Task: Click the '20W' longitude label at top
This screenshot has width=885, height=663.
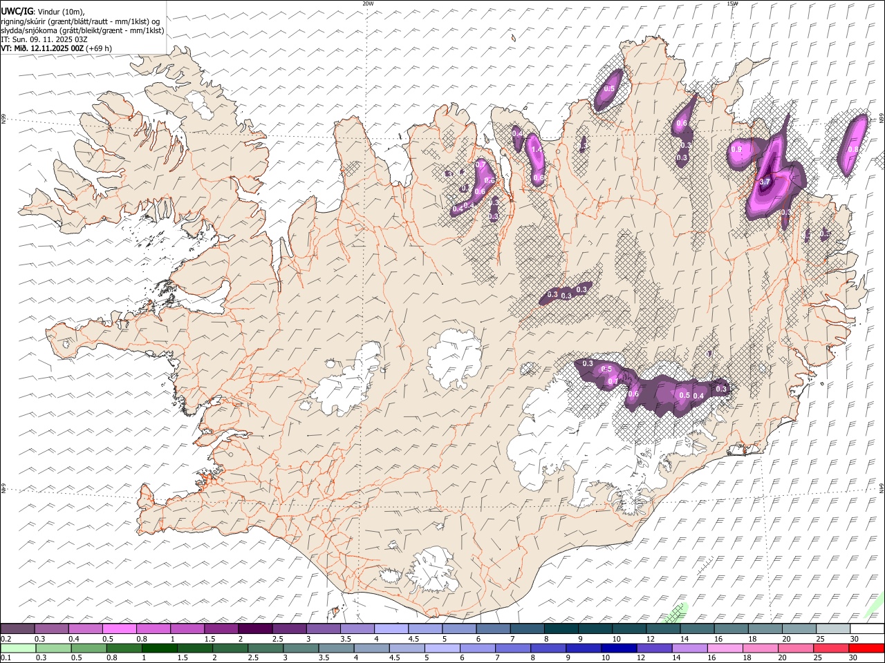Action: (368, 3)
